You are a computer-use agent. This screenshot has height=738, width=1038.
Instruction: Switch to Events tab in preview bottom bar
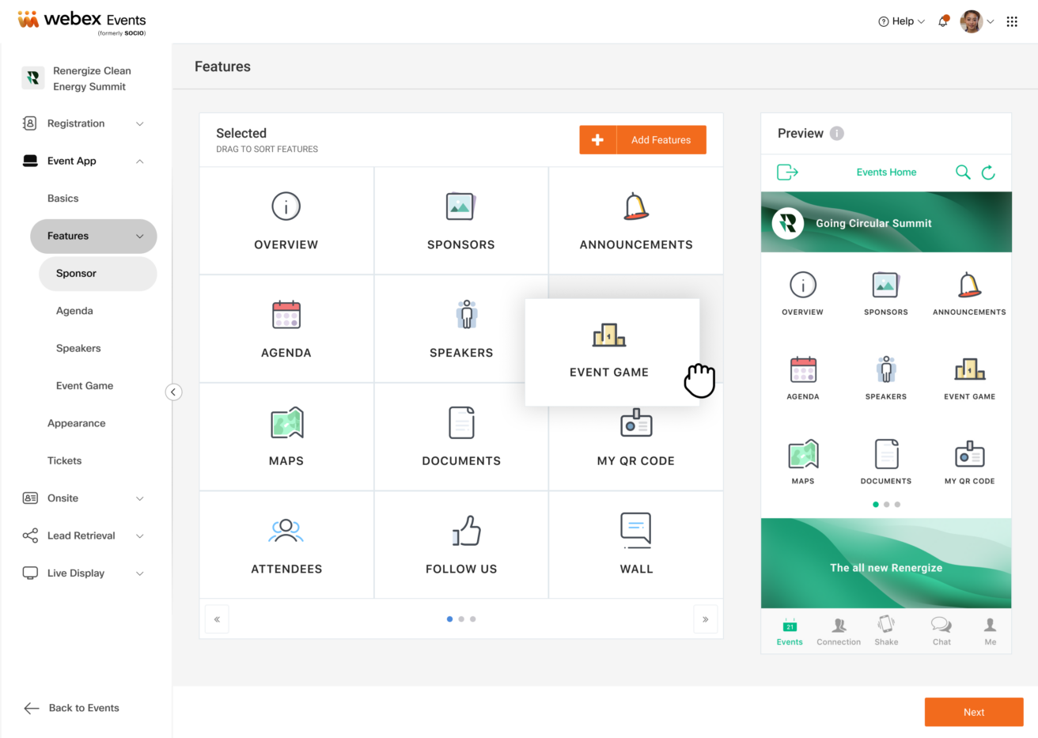790,632
